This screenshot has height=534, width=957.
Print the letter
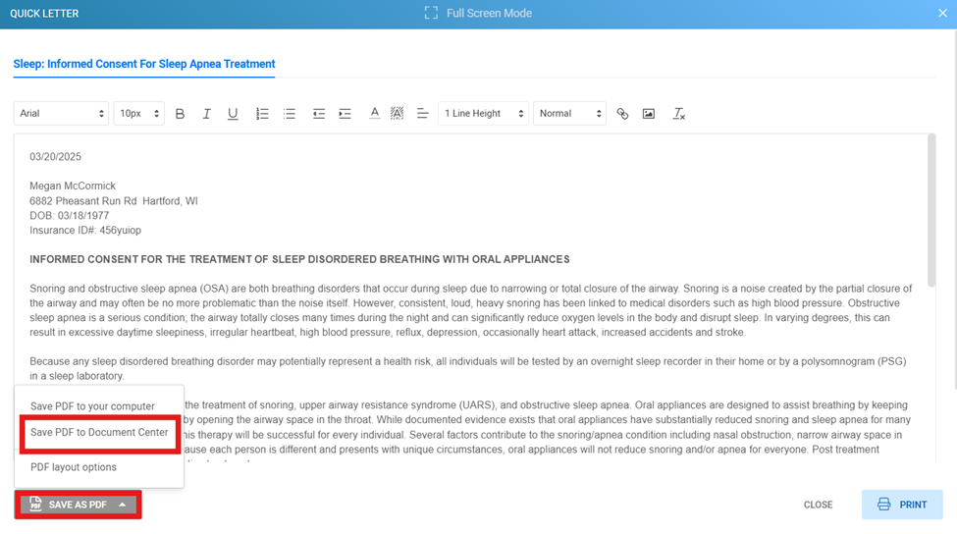point(902,505)
